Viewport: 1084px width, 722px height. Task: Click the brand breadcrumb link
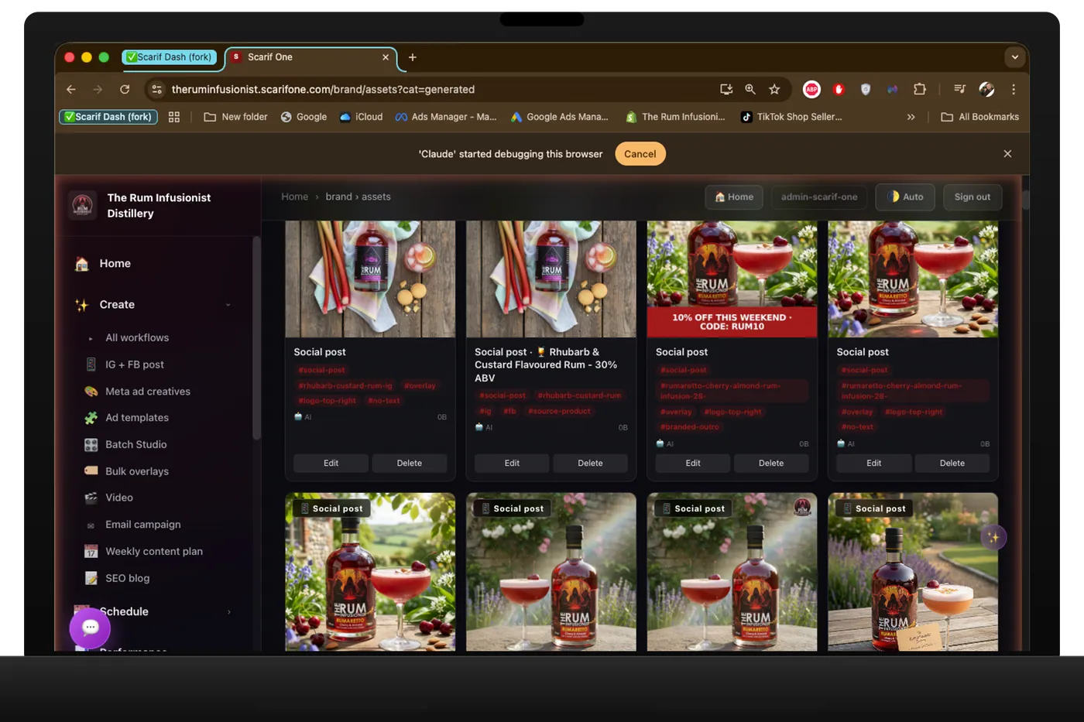point(338,197)
